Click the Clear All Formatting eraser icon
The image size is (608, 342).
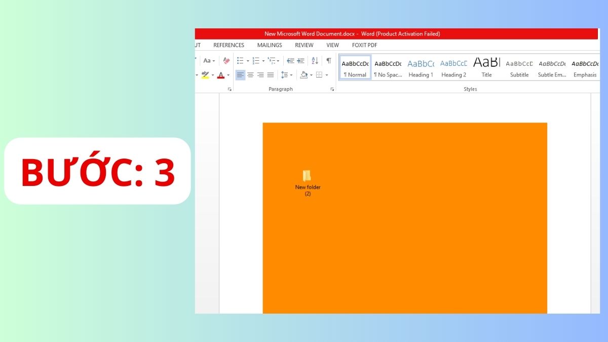226,60
